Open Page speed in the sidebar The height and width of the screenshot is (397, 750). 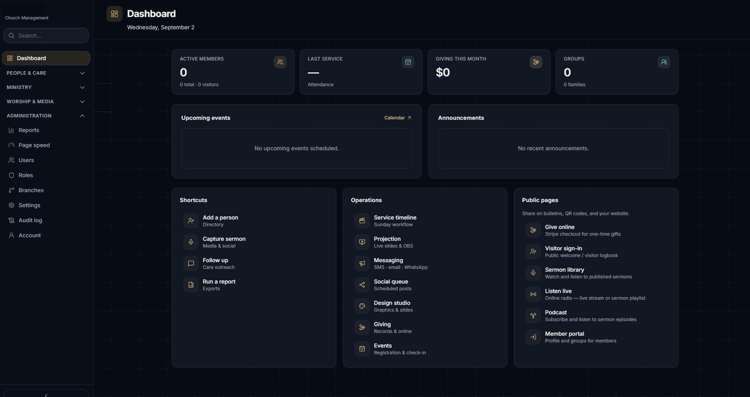pos(46,145)
